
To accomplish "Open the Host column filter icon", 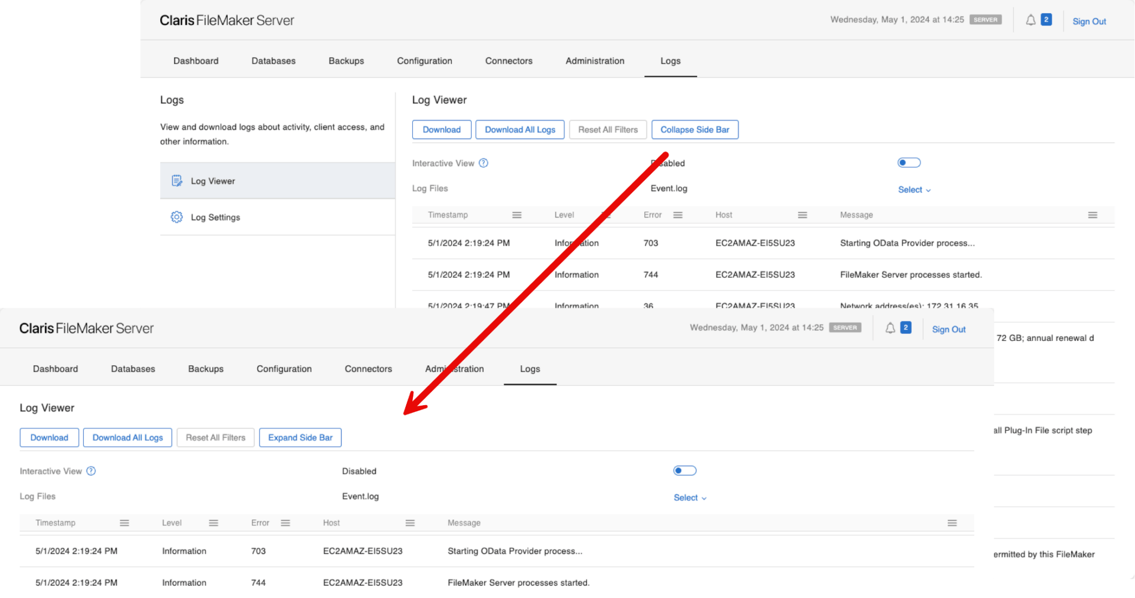I will tap(802, 215).
